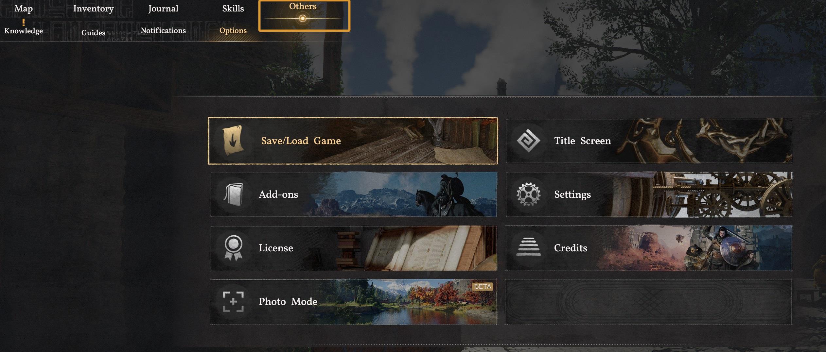The height and width of the screenshot is (352, 826).
Task: Open the Journal tab
Action: 163,8
